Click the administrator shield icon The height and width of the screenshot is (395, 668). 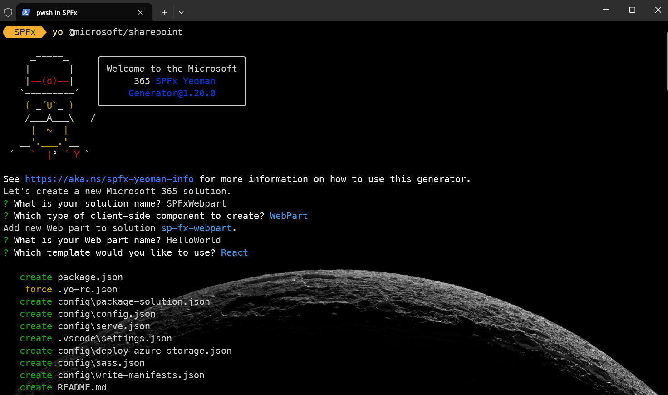[8, 12]
